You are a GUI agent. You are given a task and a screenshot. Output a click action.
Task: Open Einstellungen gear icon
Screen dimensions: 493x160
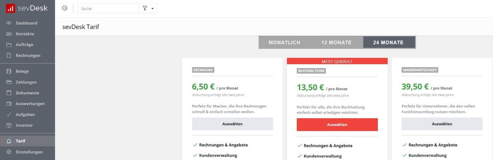pos(9,152)
